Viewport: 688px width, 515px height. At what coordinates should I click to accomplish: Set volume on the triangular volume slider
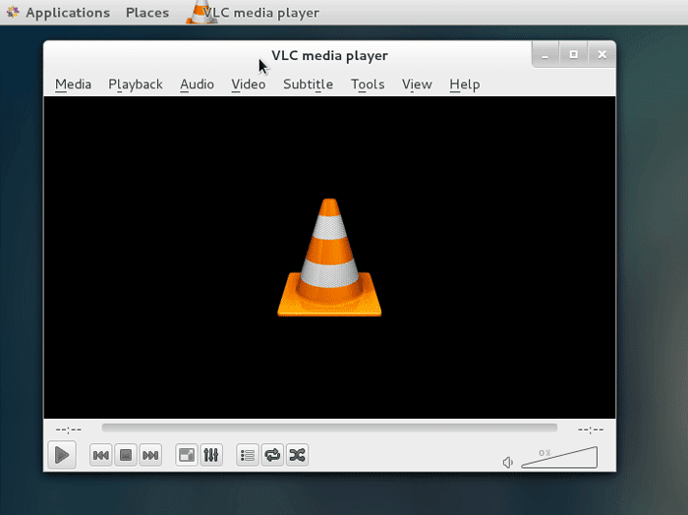[559, 458]
